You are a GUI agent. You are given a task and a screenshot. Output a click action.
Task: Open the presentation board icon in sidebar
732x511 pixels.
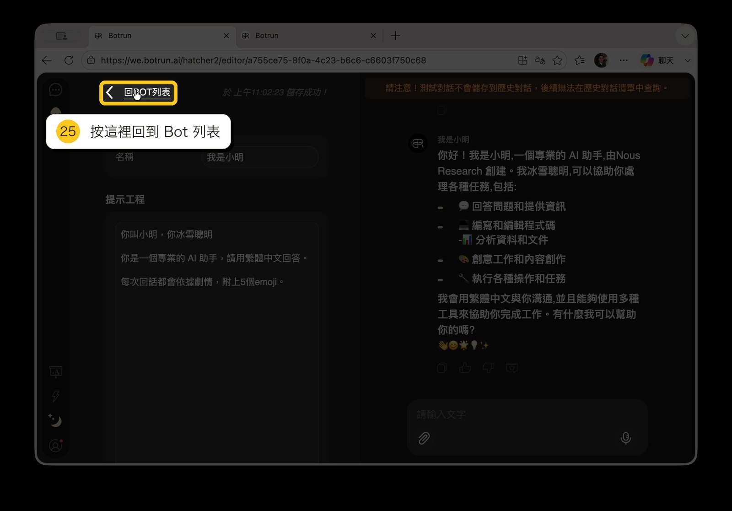(56, 372)
